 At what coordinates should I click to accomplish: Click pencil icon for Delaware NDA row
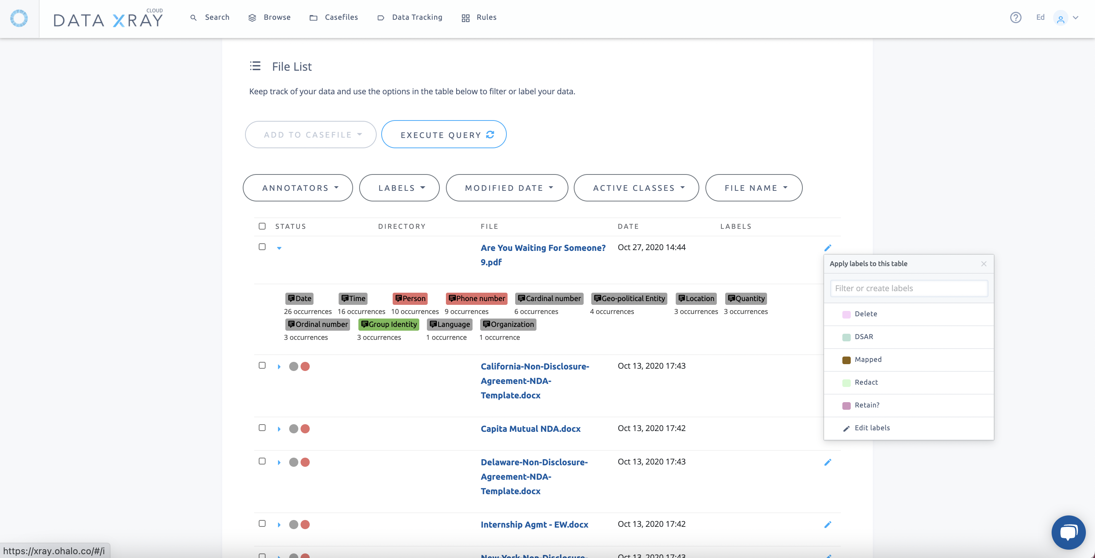827,462
